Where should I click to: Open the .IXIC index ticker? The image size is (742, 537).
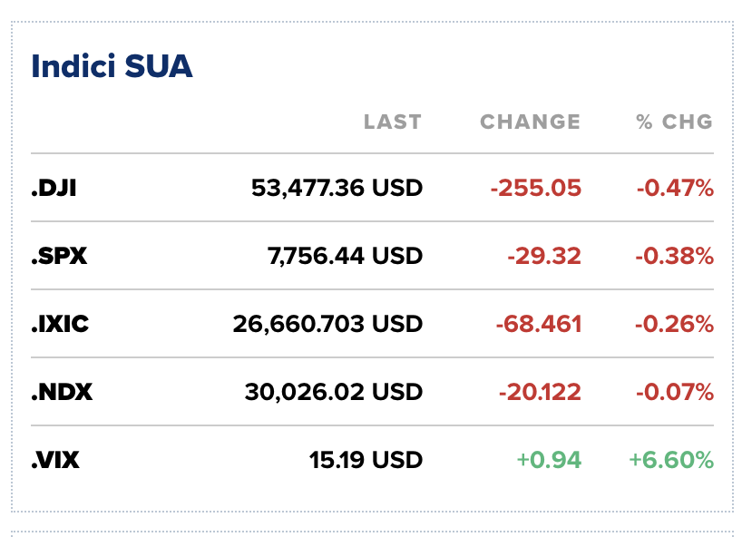point(60,324)
